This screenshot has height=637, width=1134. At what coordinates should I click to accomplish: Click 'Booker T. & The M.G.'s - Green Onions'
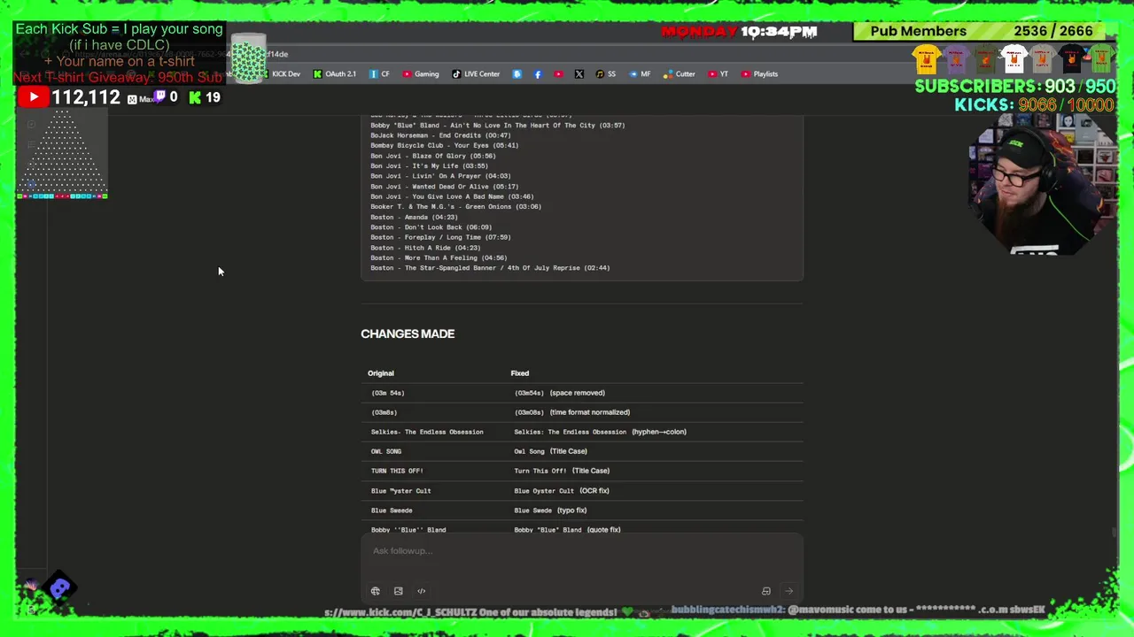[x=455, y=207]
